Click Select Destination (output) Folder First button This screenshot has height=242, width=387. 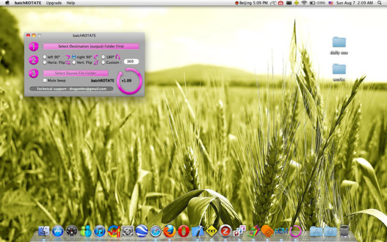[91, 46]
